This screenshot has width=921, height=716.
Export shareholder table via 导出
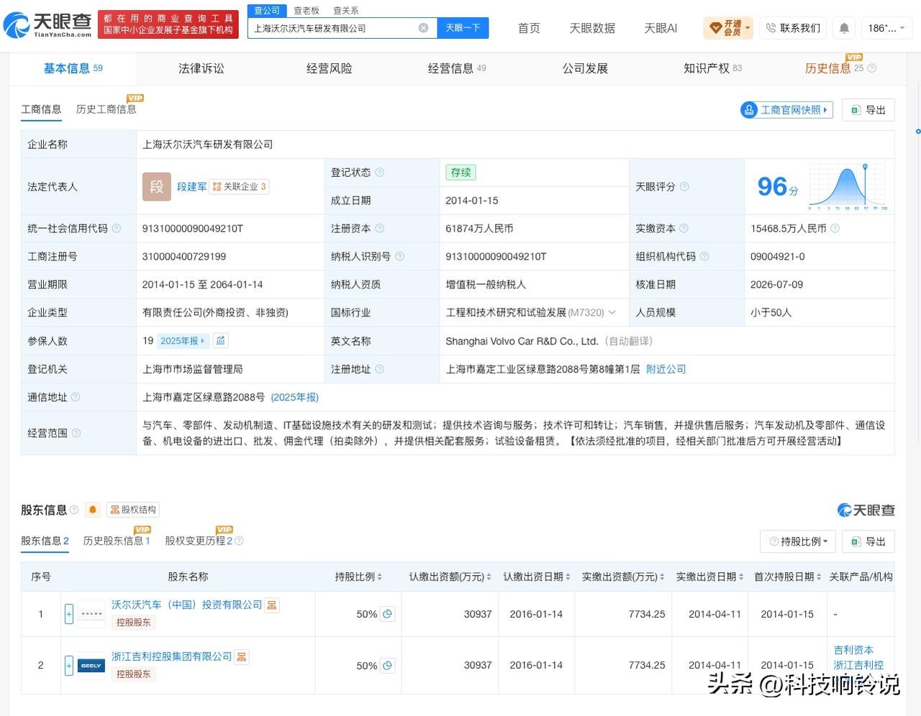click(868, 541)
